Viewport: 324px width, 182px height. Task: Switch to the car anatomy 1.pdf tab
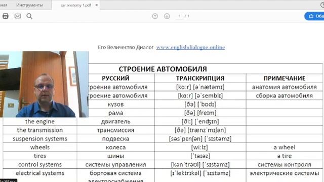pyautogui.click(x=75, y=5)
